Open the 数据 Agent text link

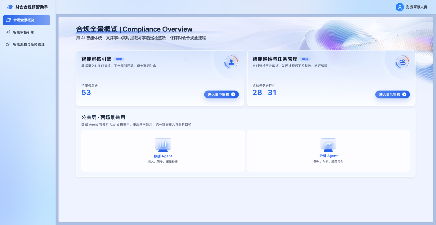point(163,156)
